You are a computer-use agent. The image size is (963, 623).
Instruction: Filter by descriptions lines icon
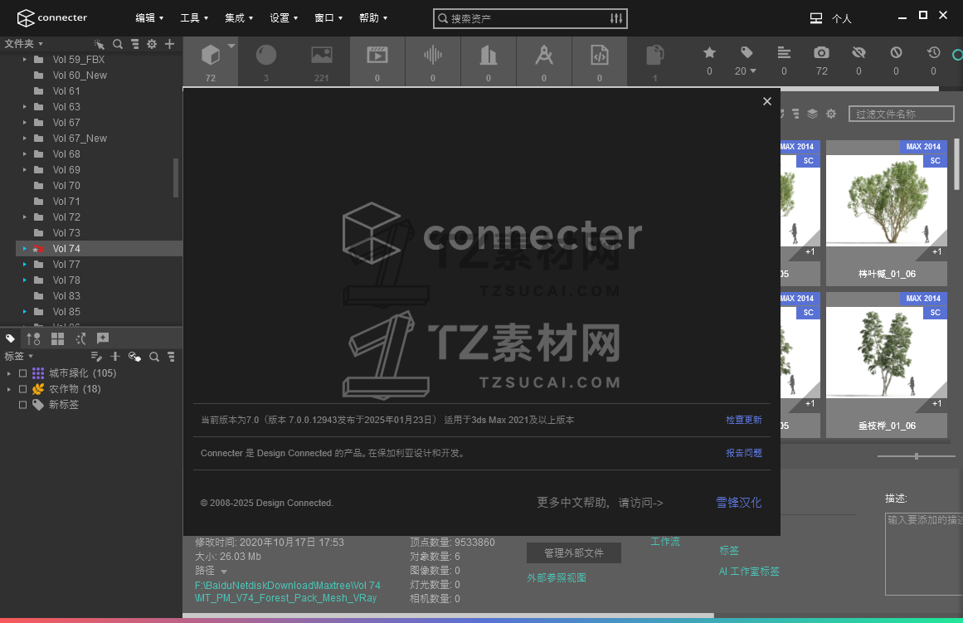784,53
